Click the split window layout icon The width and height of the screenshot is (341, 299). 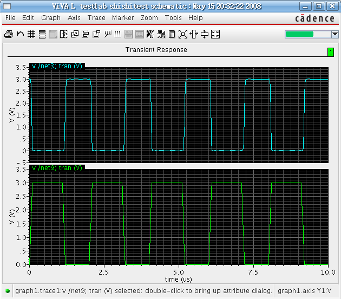(64, 34)
